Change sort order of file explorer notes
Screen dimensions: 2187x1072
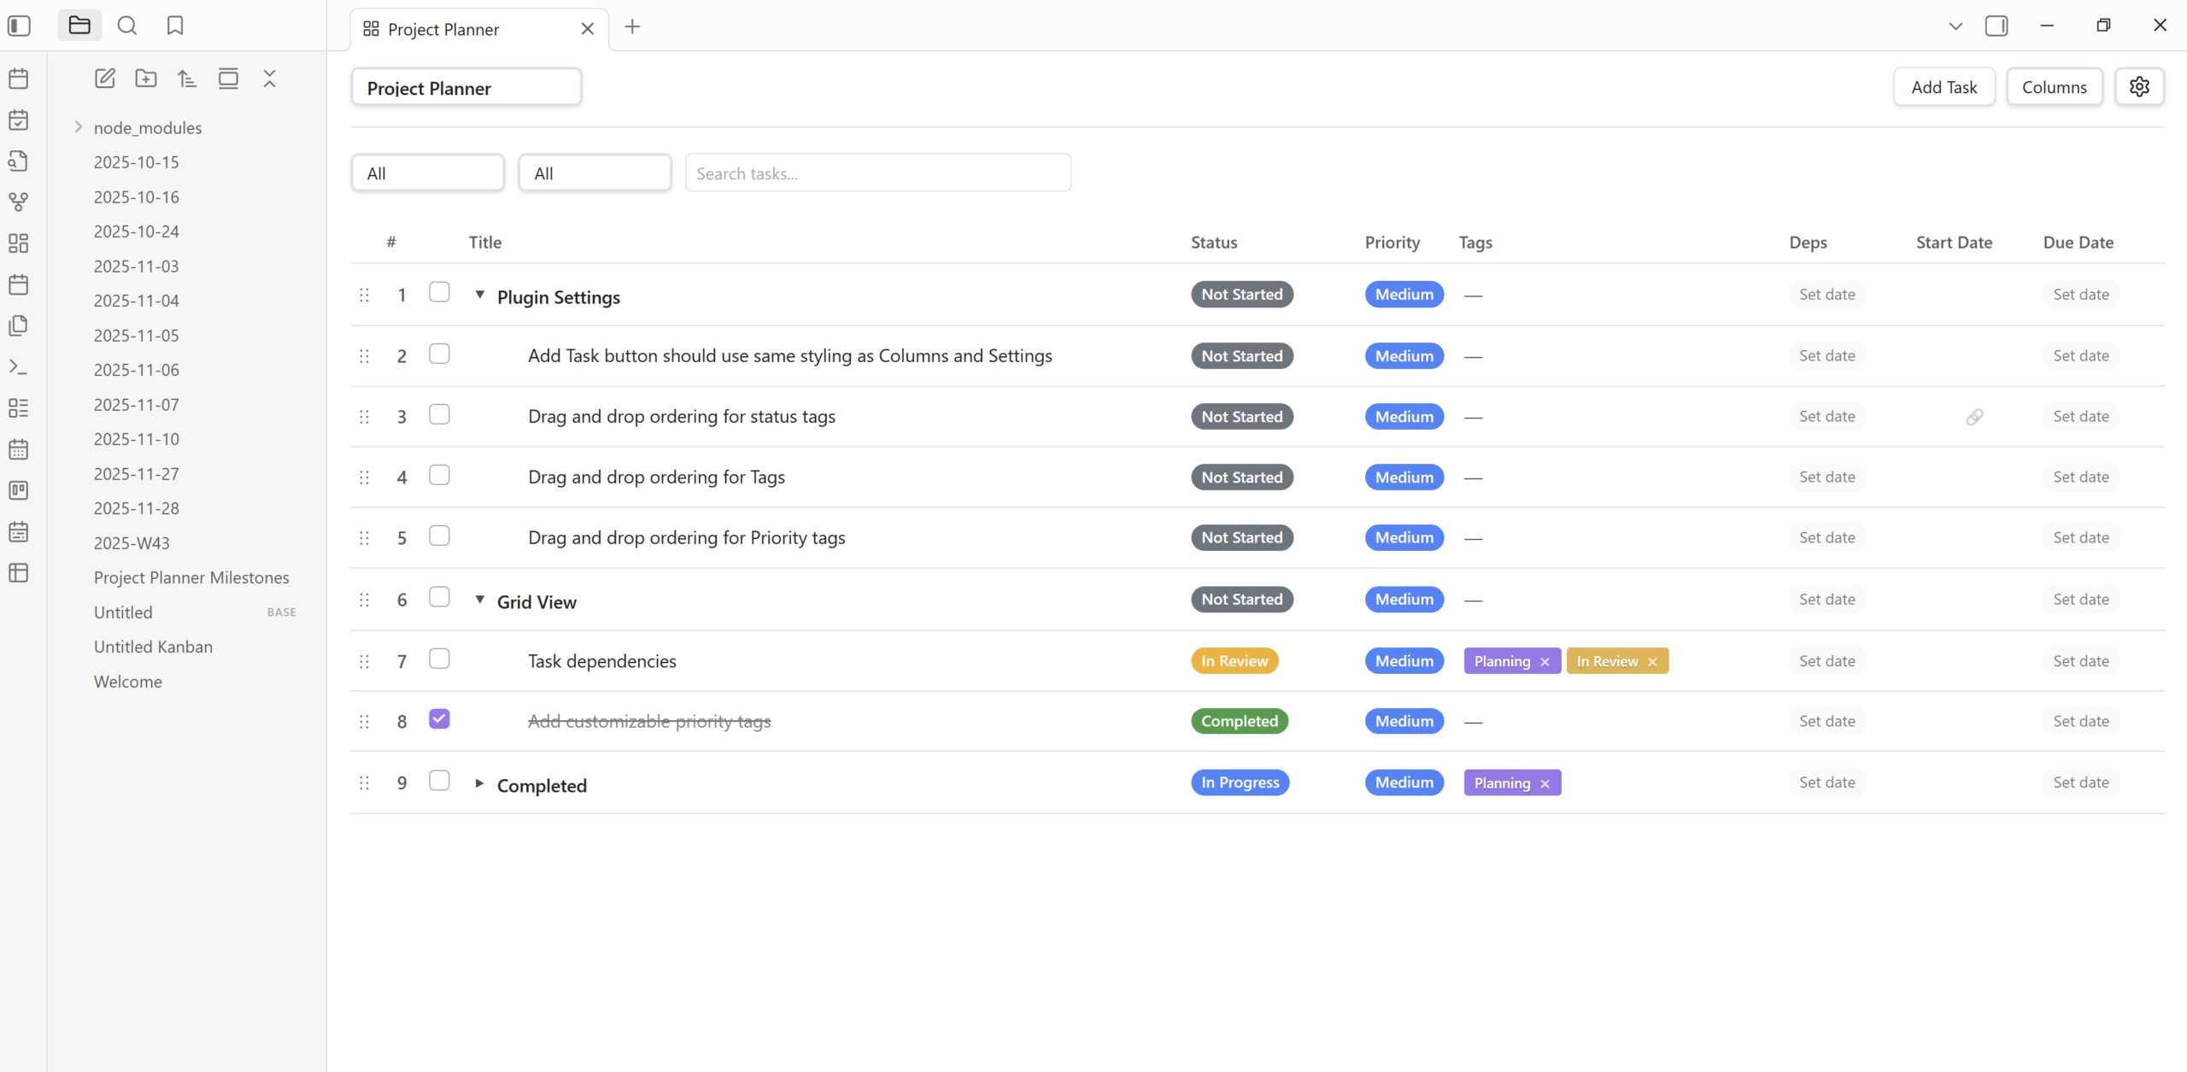(x=187, y=78)
